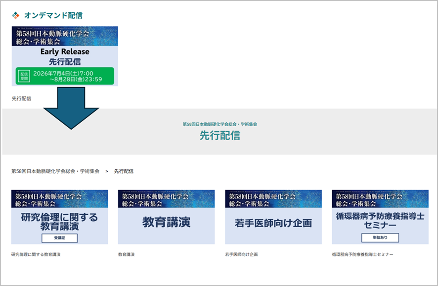The height and width of the screenshot is (286, 438).
Task: Open the 研究倫理に関する教育講演 thumbnail
Action: point(59,217)
